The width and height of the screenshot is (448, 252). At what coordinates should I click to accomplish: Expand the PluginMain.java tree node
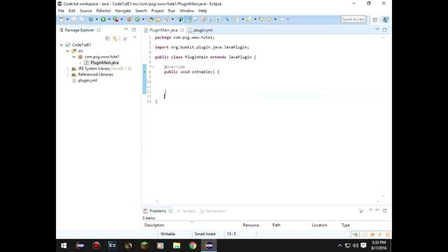coord(80,63)
